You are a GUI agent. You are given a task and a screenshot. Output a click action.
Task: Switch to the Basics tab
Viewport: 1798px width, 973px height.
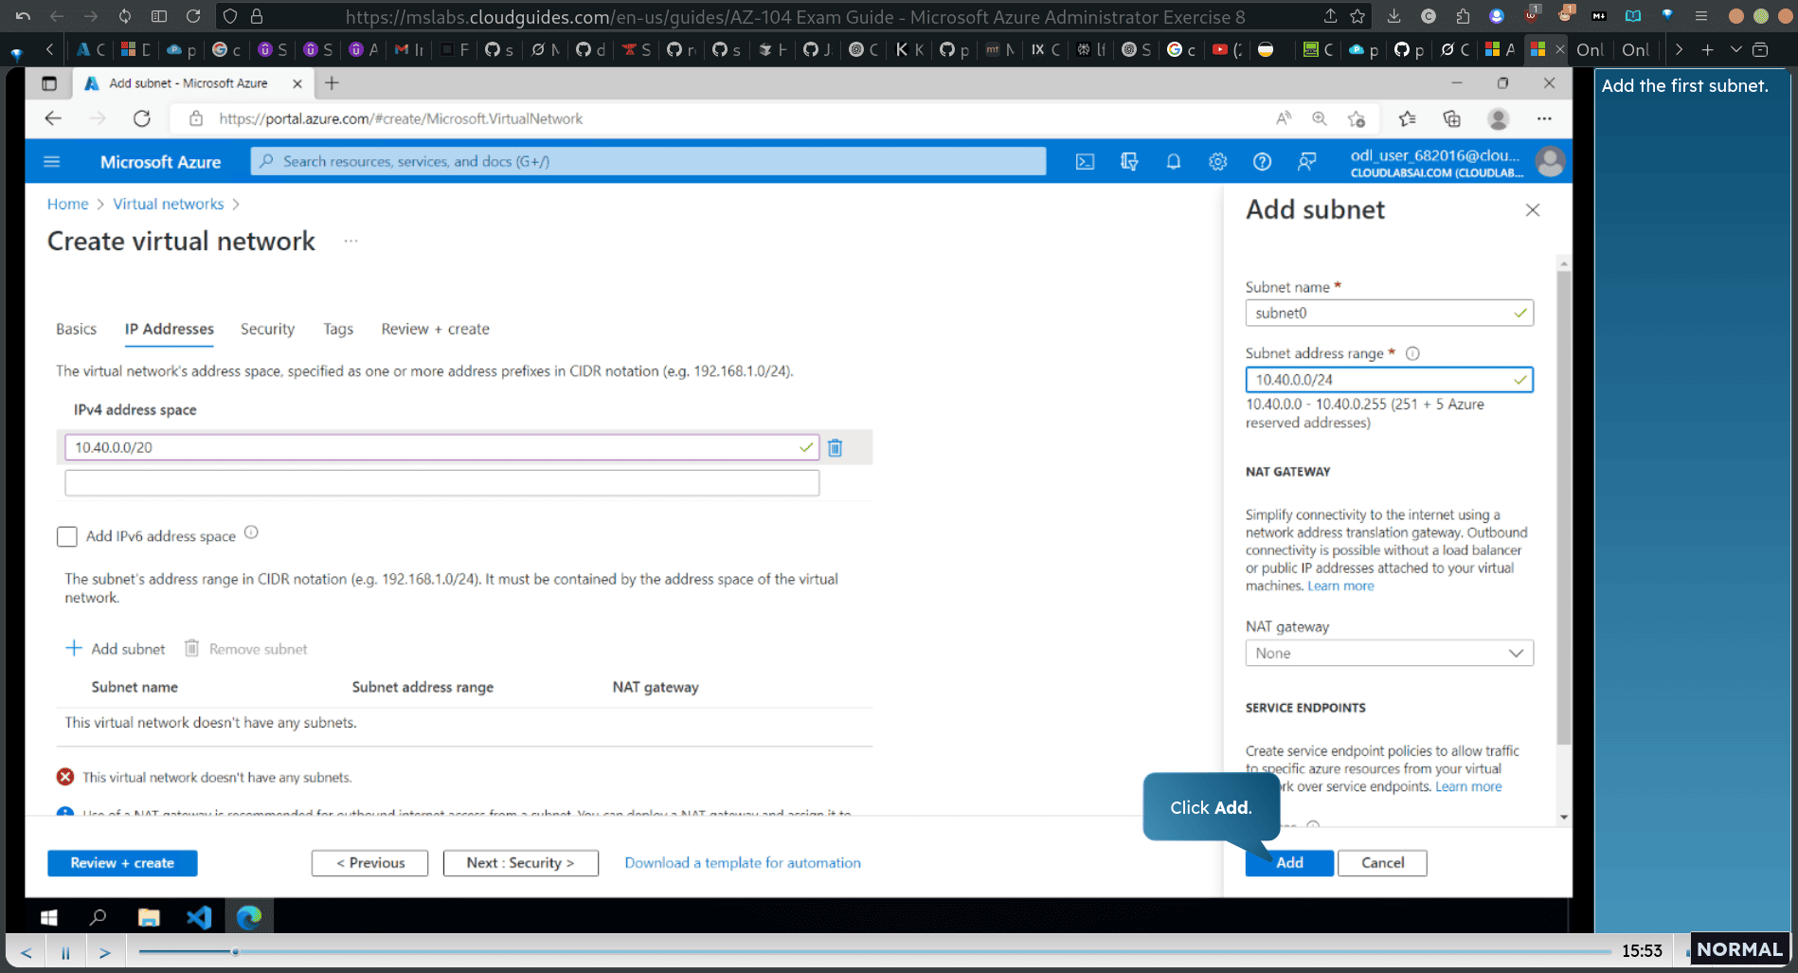click(x=76, y=329)
